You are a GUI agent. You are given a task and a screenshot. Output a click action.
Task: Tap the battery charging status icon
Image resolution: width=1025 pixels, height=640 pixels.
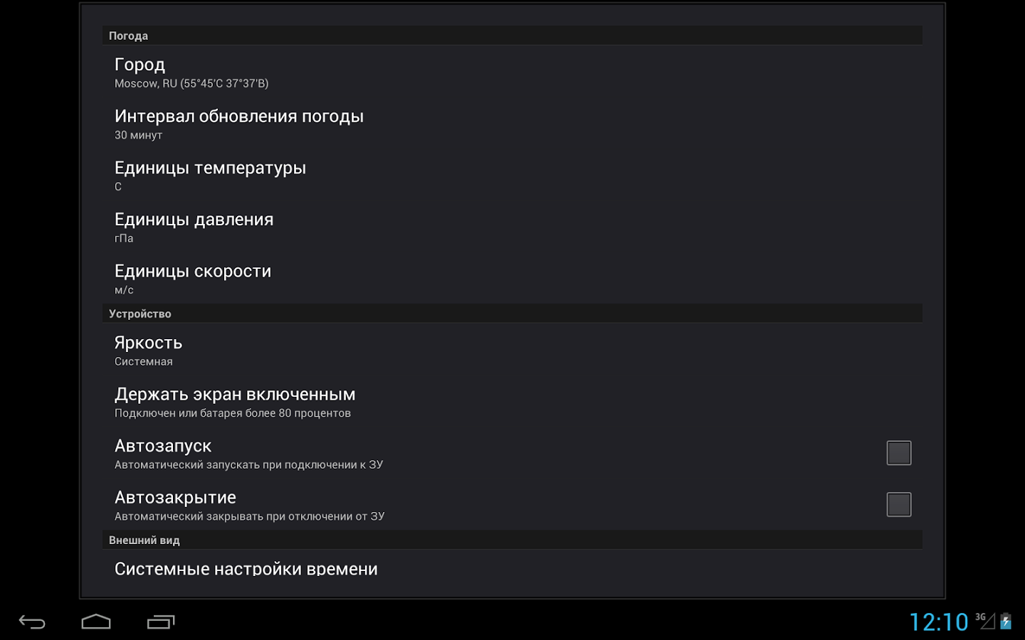point(1006,622)
